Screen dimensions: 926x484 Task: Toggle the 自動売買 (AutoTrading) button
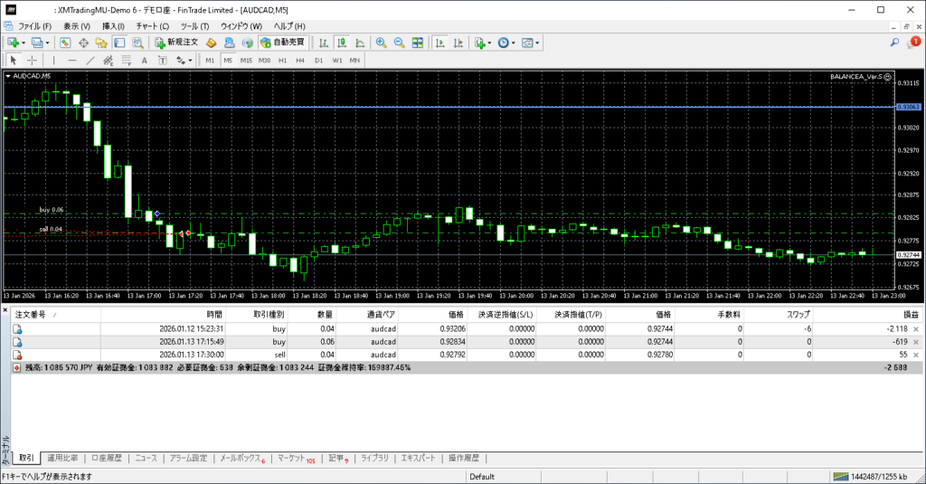click(x=282, y=43)
